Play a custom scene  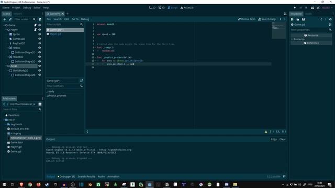(x=318, y=8)
